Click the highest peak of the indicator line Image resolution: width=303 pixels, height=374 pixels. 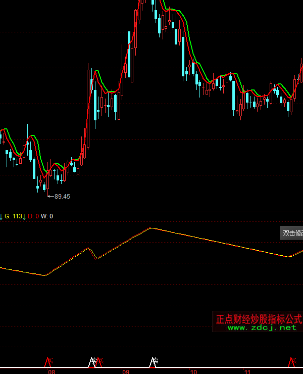click(151, 228)
